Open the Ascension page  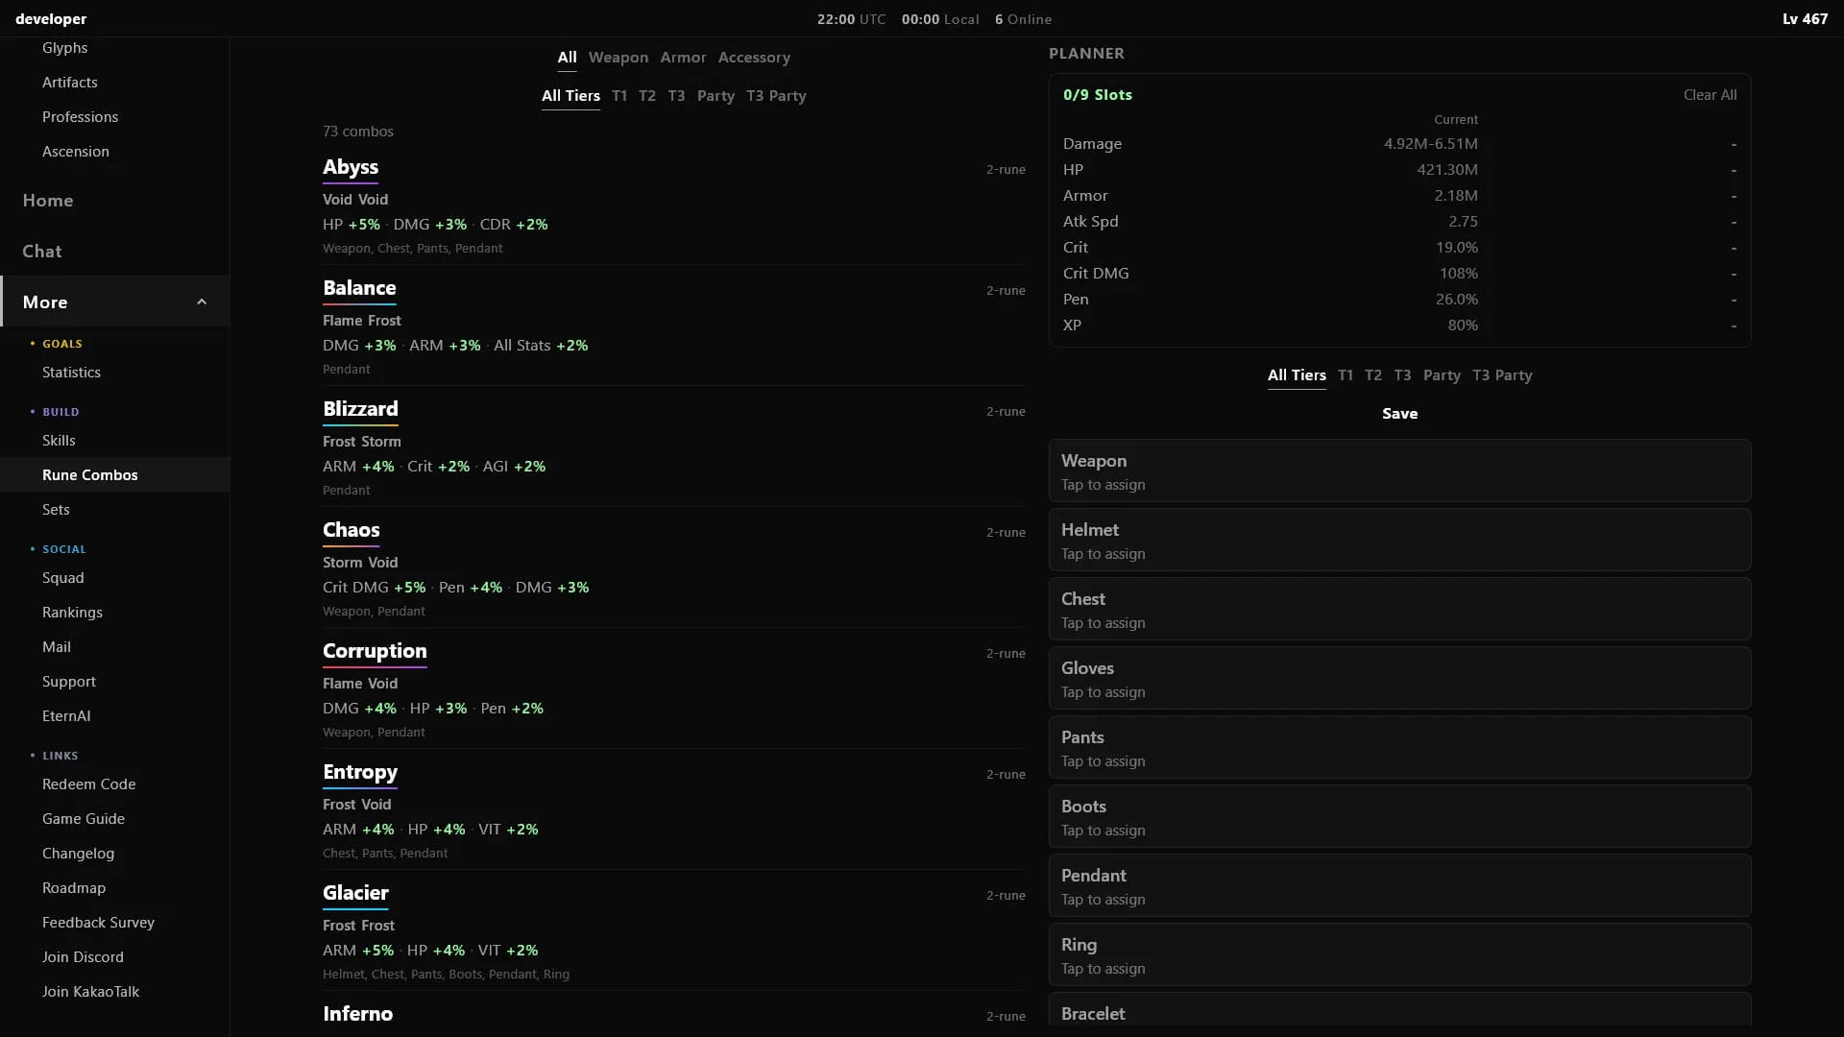(x=75, y=152)
